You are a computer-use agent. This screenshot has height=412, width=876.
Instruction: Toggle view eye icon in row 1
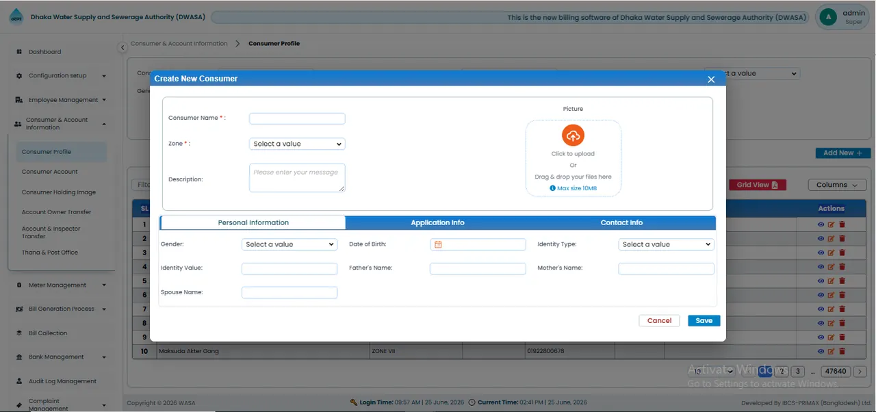click(x=821, y=224)
